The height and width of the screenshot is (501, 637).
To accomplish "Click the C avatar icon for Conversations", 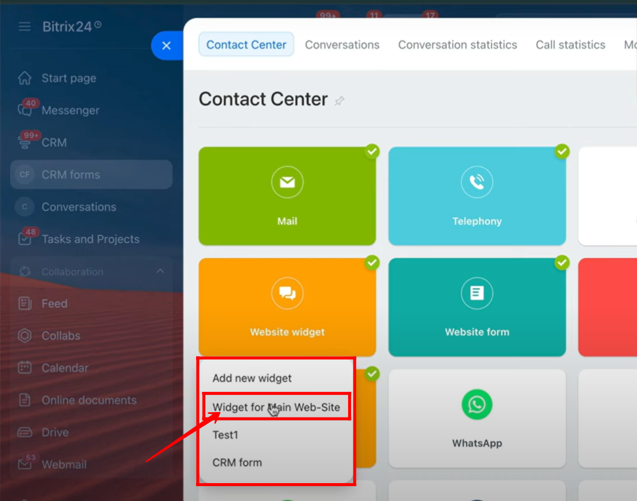I will (x=24, y=206).
